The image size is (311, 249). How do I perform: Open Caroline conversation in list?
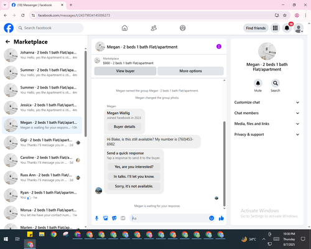(x=42, y=160)
